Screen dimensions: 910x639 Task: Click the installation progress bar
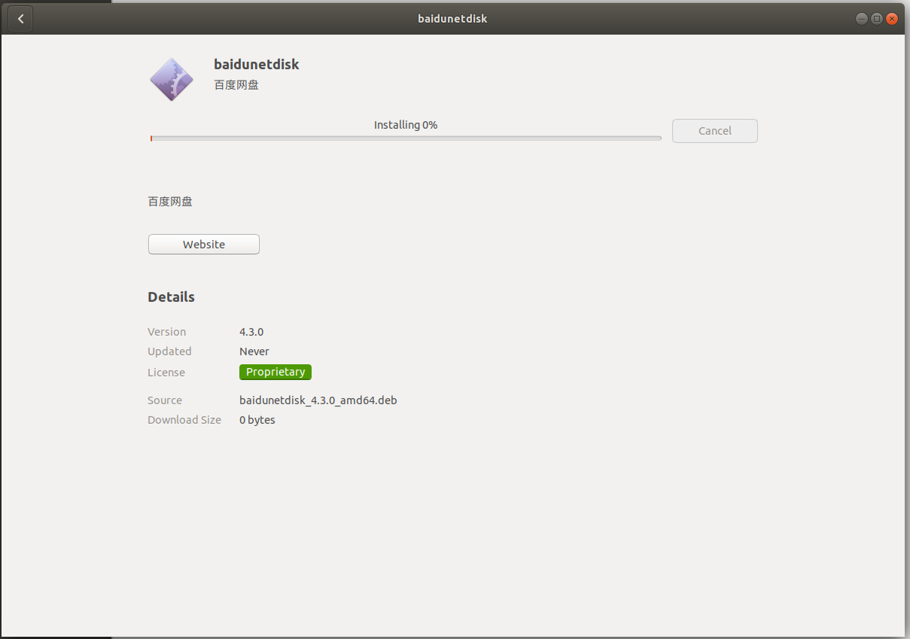(x=406, y=138)
